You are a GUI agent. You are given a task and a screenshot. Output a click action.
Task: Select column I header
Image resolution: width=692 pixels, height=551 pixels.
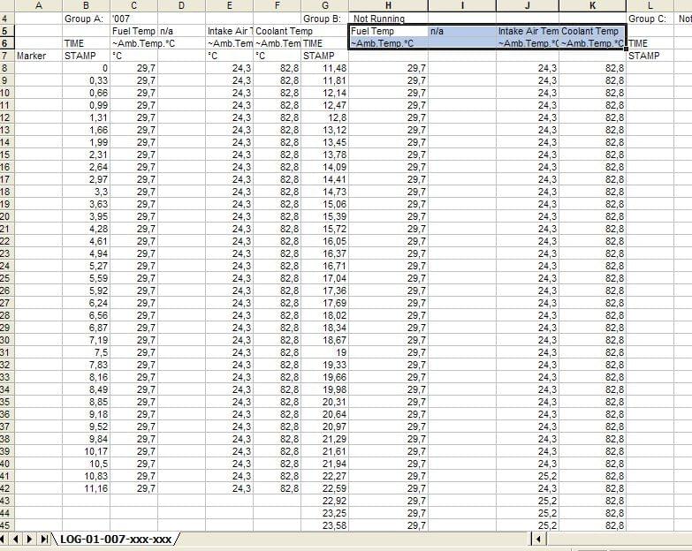coord(462,5)
